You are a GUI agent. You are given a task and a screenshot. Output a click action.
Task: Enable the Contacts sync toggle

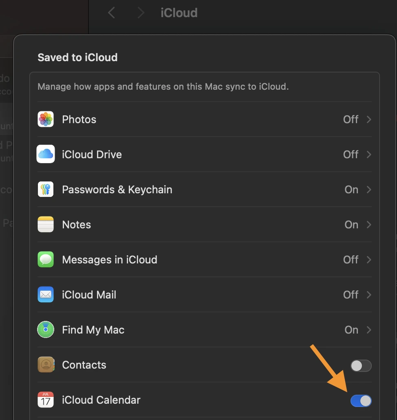click(361, 366)
